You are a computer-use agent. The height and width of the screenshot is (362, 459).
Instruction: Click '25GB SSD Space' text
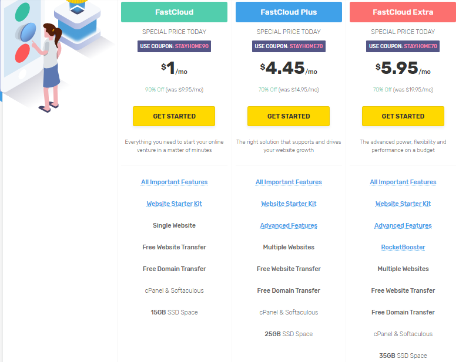[x=289, y=334]
